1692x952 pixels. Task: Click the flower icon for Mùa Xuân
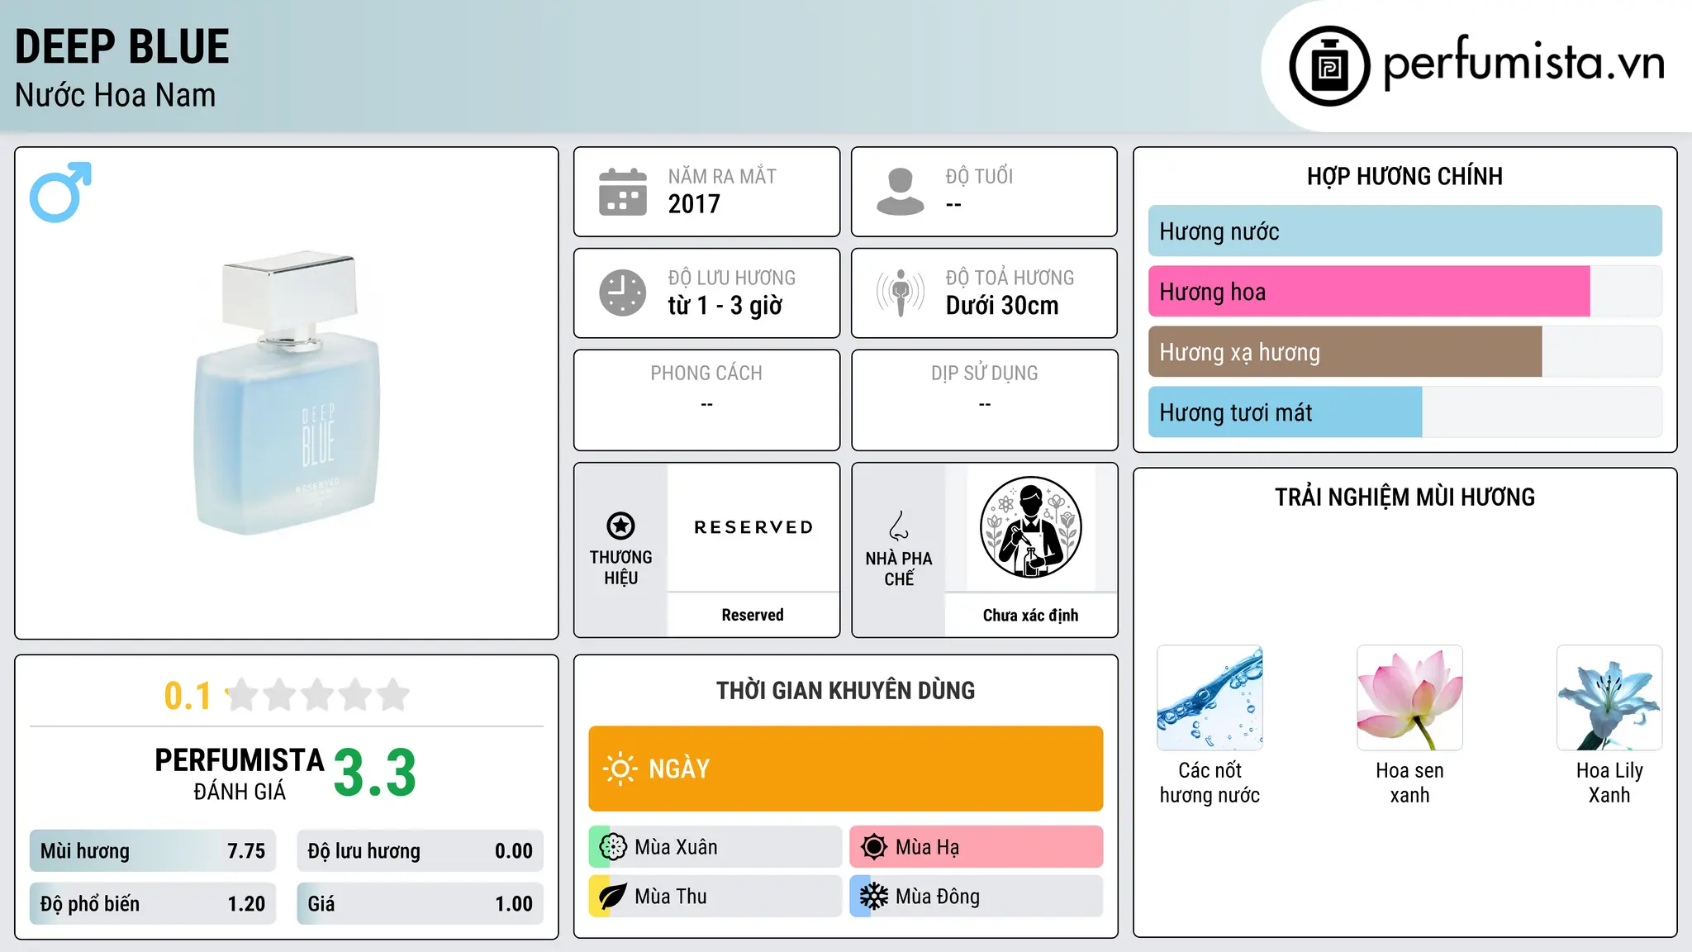pyautogui.click(x=613, y=847)
